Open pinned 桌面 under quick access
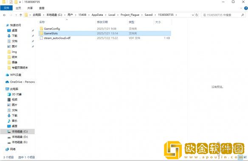This screenshot has height=161, width=248. click(14, 30)
